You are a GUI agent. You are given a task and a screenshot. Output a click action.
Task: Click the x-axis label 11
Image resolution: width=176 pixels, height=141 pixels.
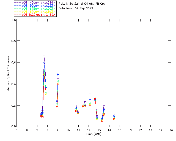[x=78, y=130]
